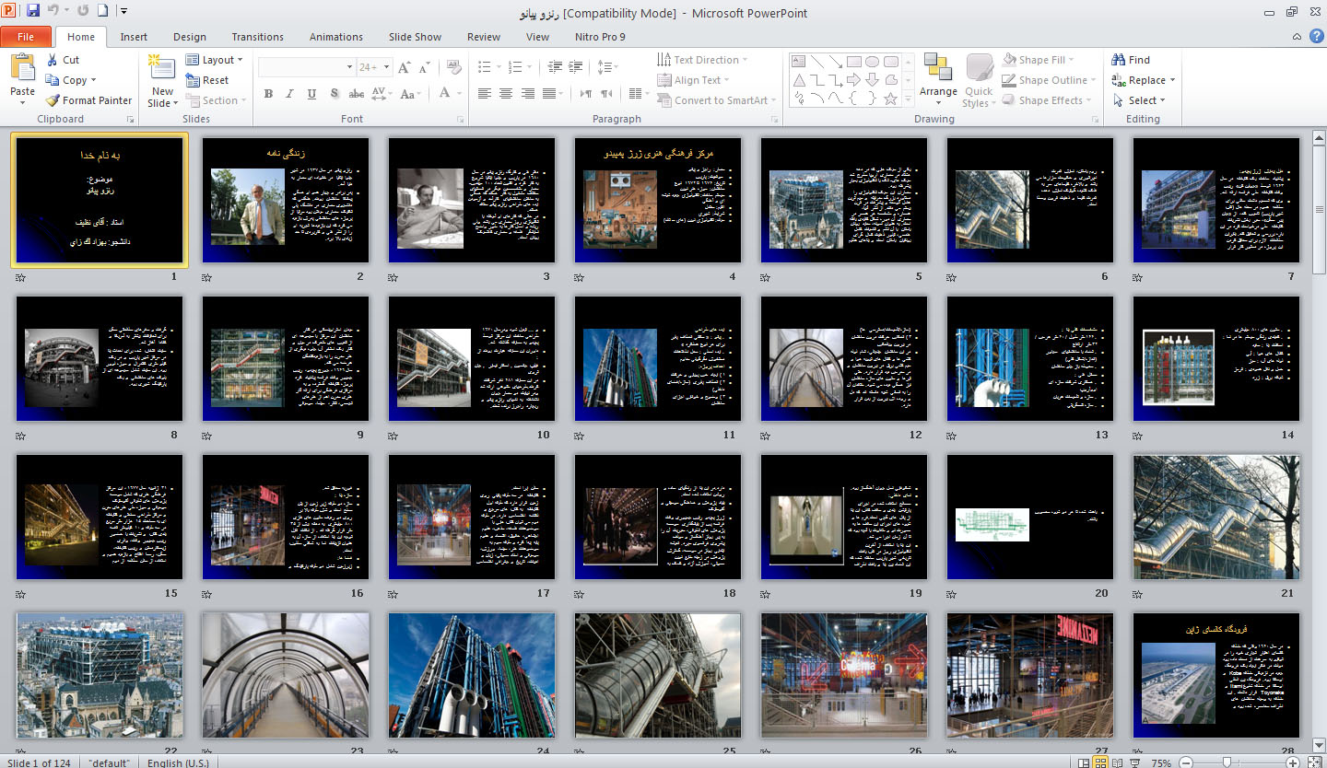Screen dimensions: 1327x768
Task: Click the Paste clipboard icon
Action: [22, 68]
